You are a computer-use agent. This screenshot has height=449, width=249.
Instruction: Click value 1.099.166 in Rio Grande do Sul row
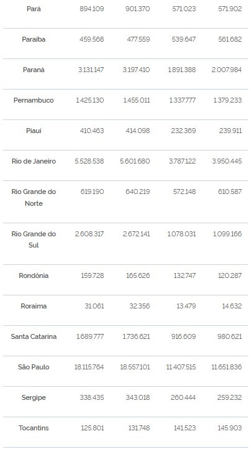point(227,234)
